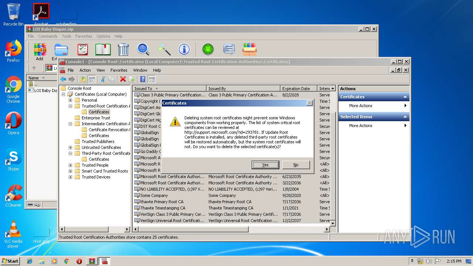Click WinRAR SFX box icon
The height and width of the screenshot is (266, 473).
249,49
